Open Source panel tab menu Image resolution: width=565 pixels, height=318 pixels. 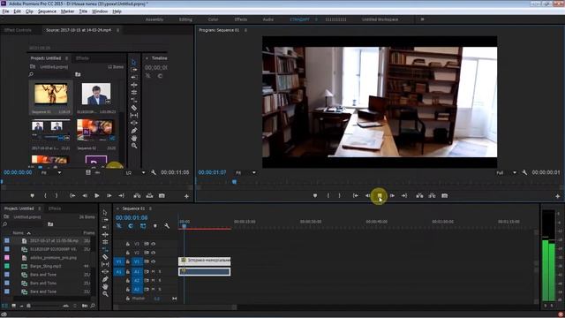[x=117, y=30]
